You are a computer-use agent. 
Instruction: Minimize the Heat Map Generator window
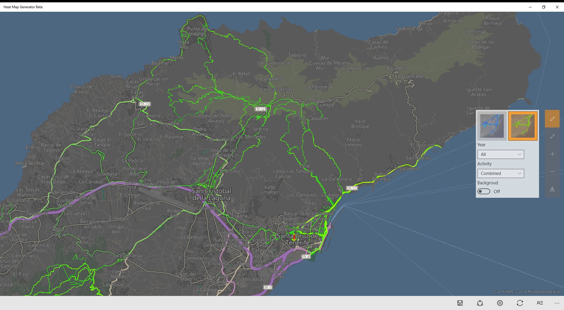(530, 7)
